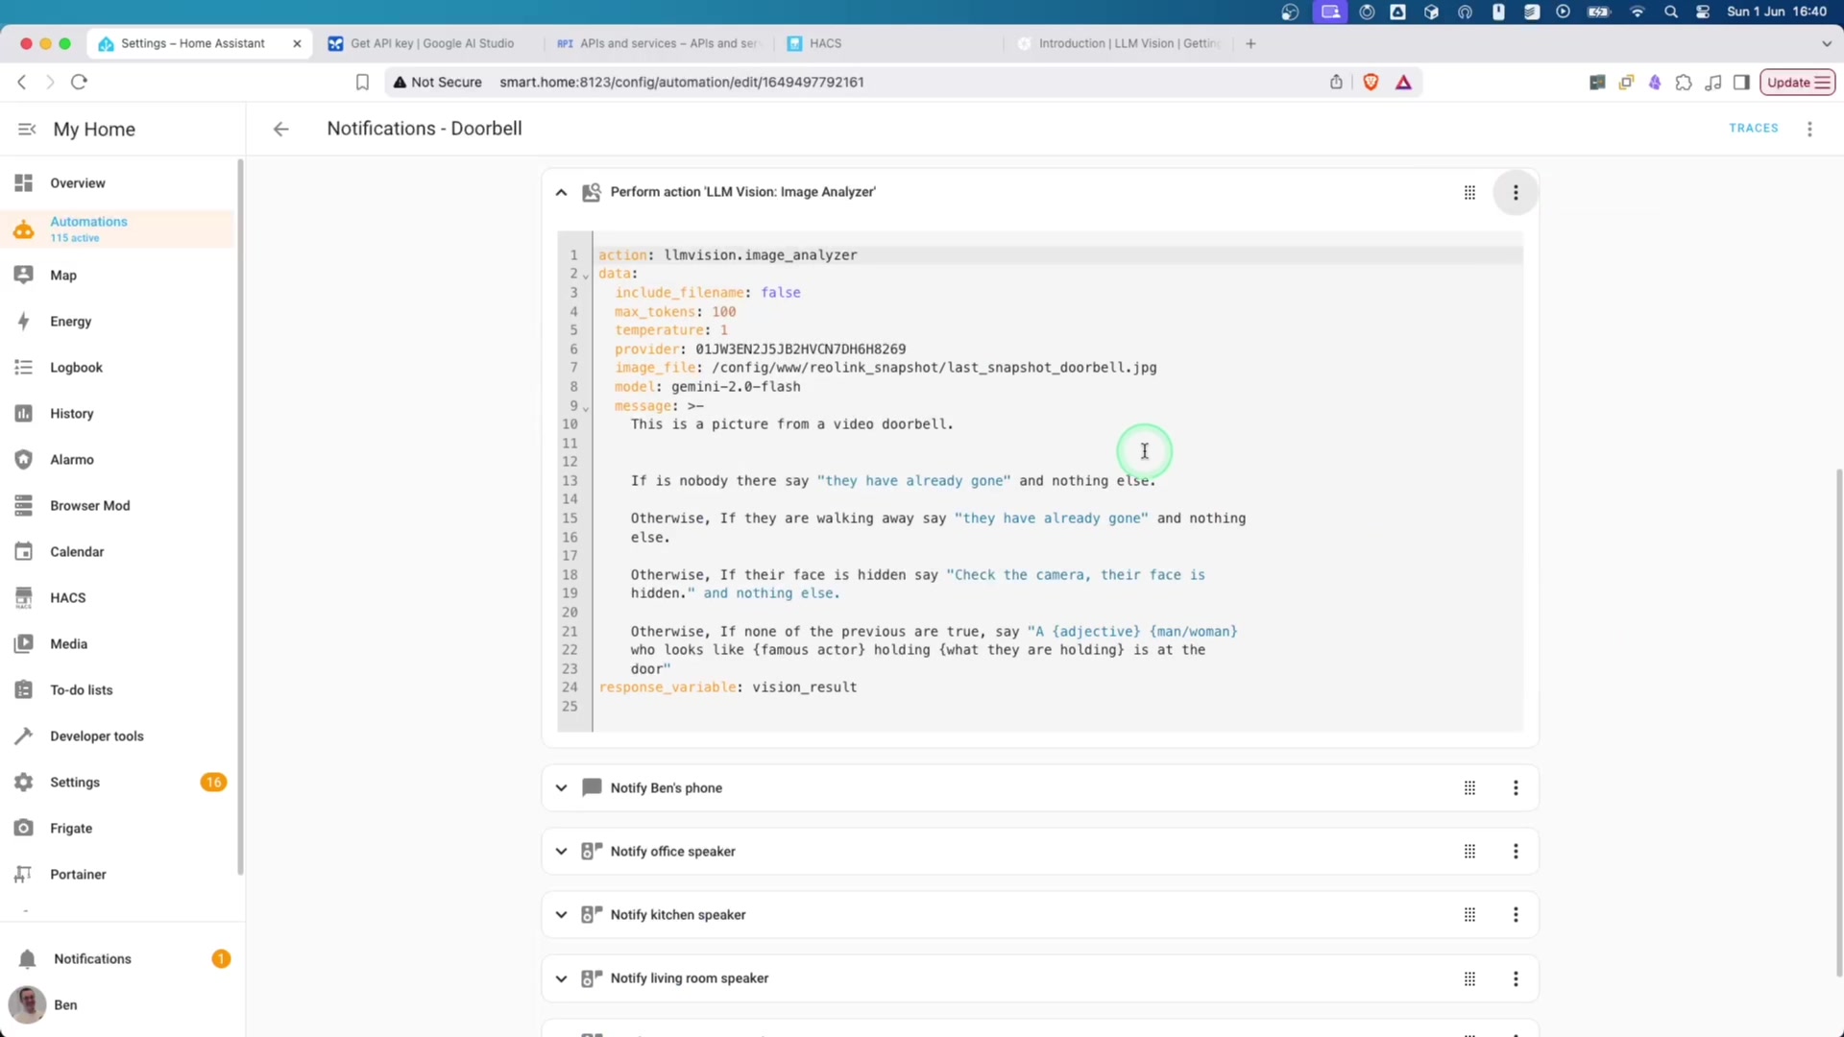The height and width of the screenshot is (1037, 1844).
Task: Click the back arrow beside Notifications - Doorbell
Action: click(280, 129)
